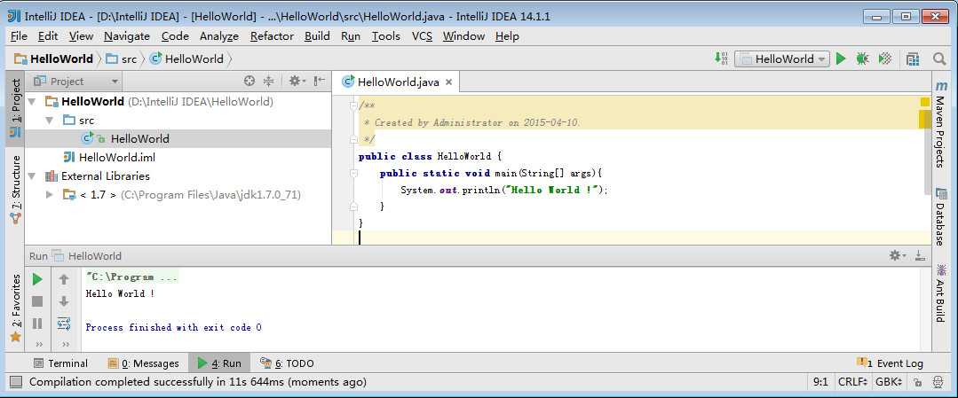Open the HelloWorld run configuration dropdown
Screen dimensions: 958x398
[x=782, y=59]
